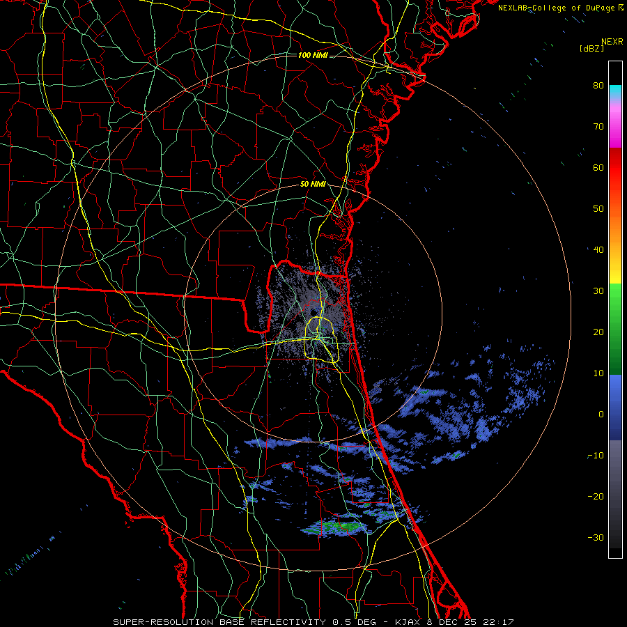Click the 30 value on dBZ scale

pos(598,291)
